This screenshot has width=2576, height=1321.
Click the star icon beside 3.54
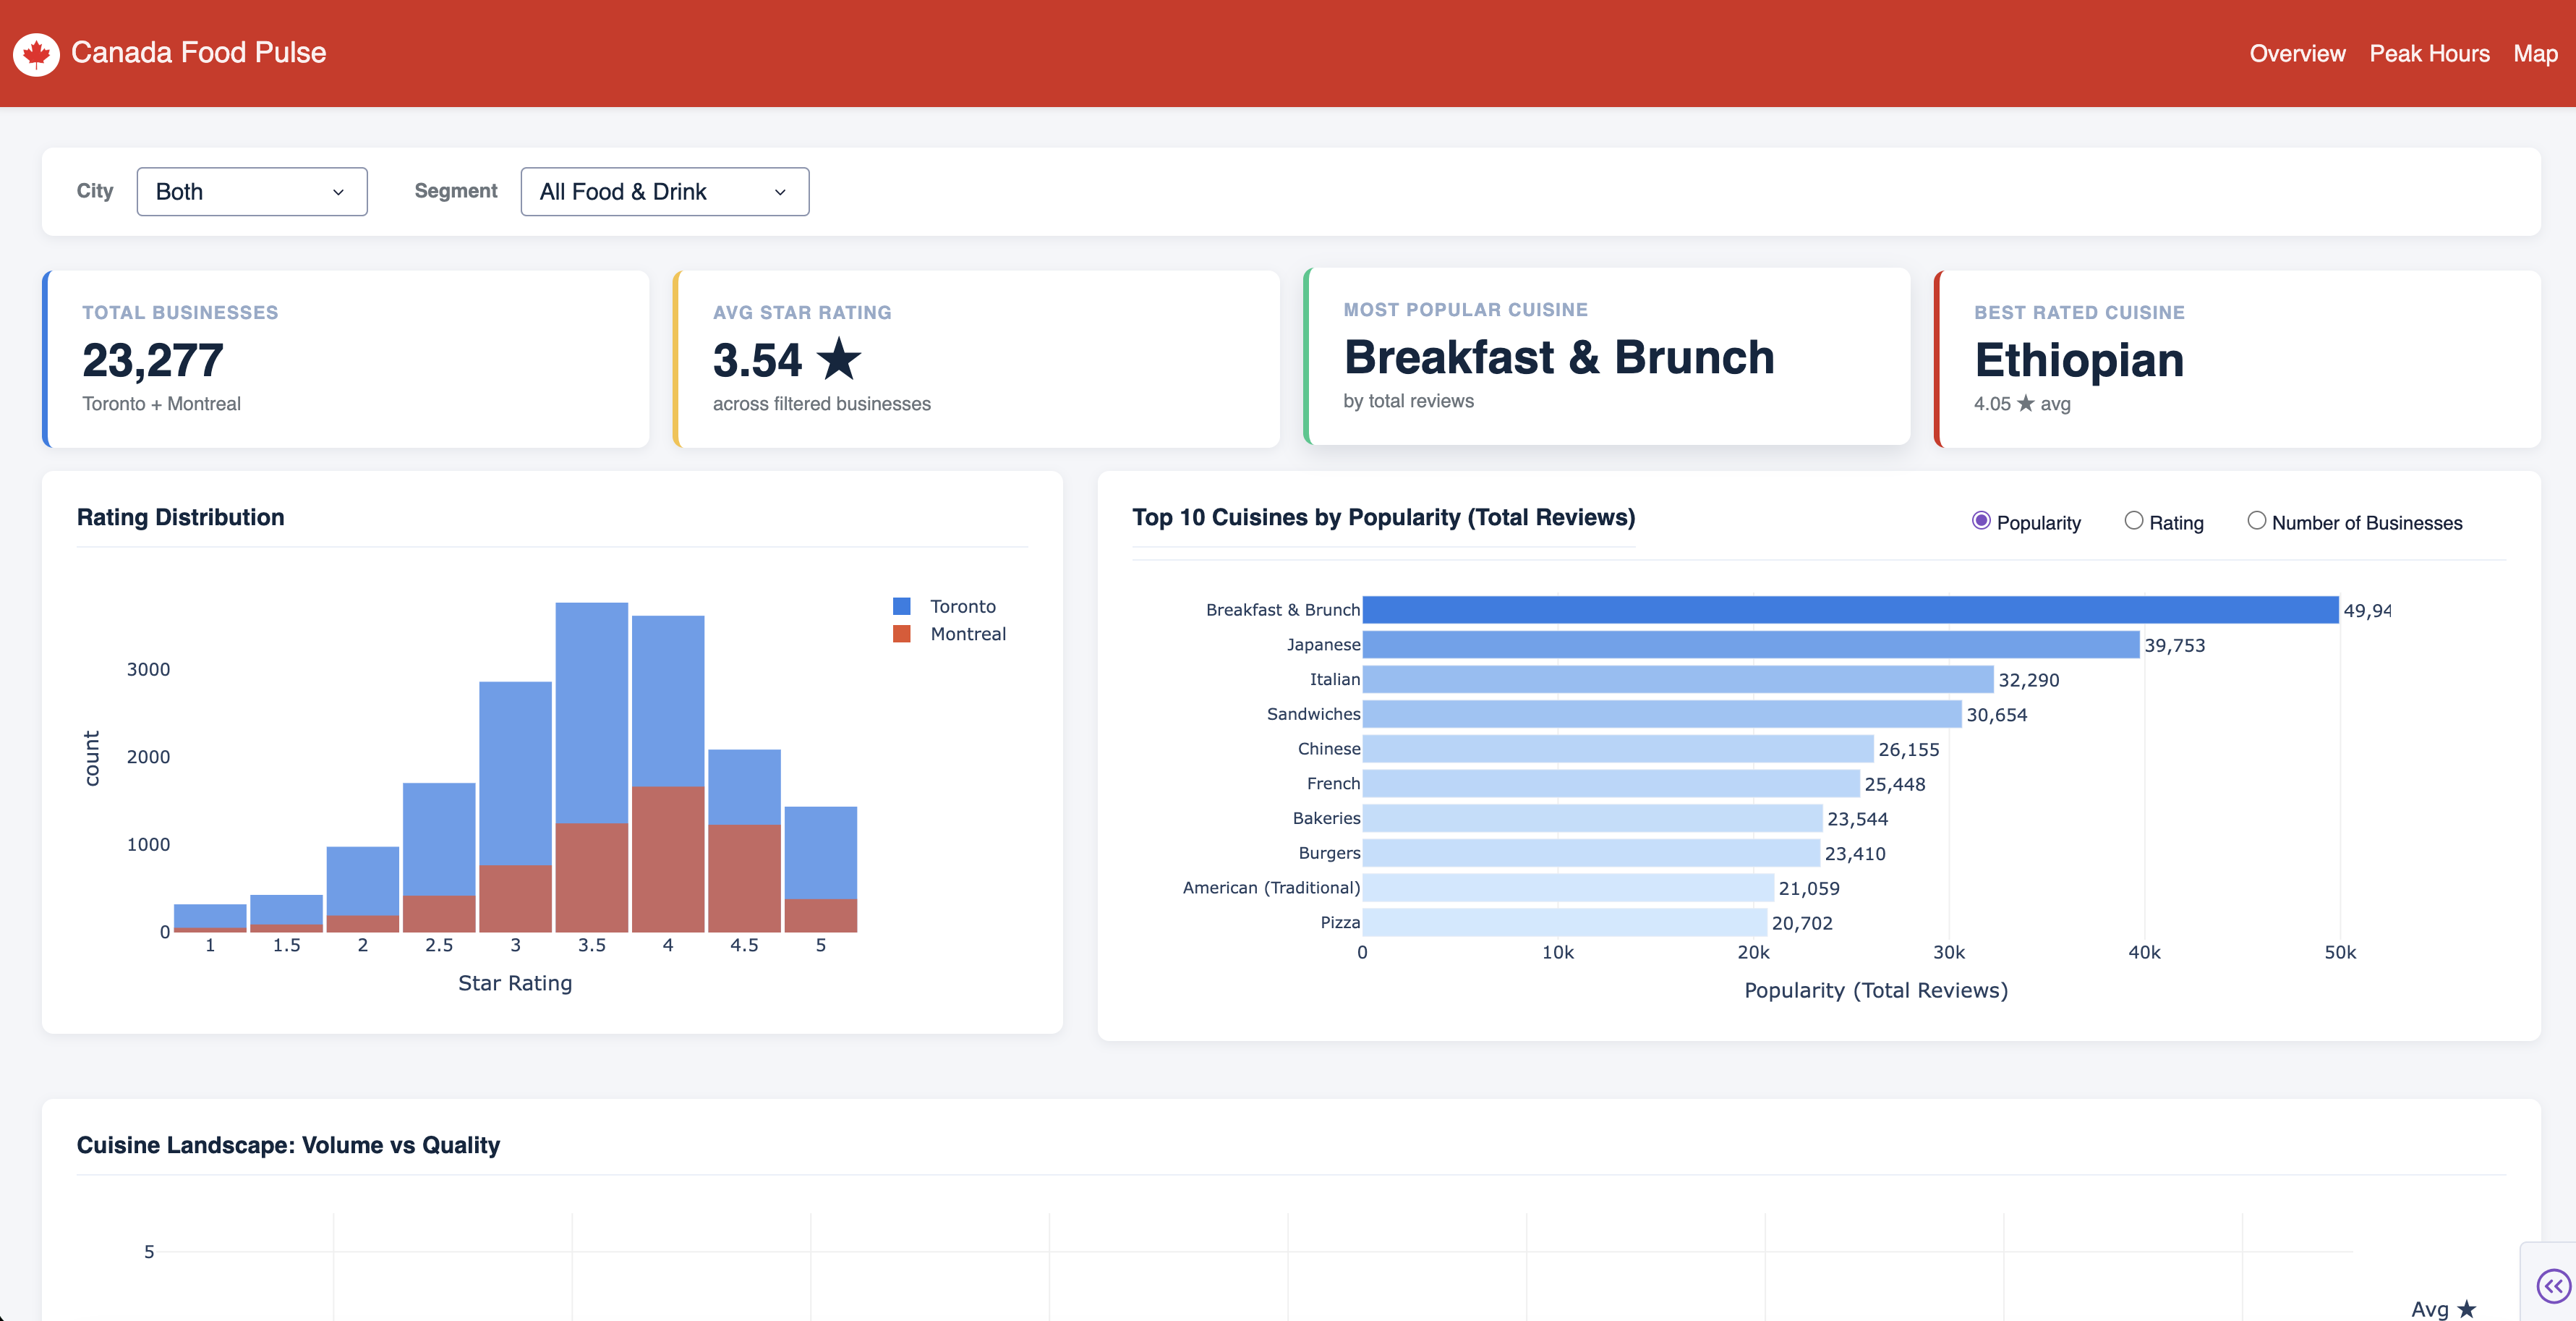coord(839,360)
